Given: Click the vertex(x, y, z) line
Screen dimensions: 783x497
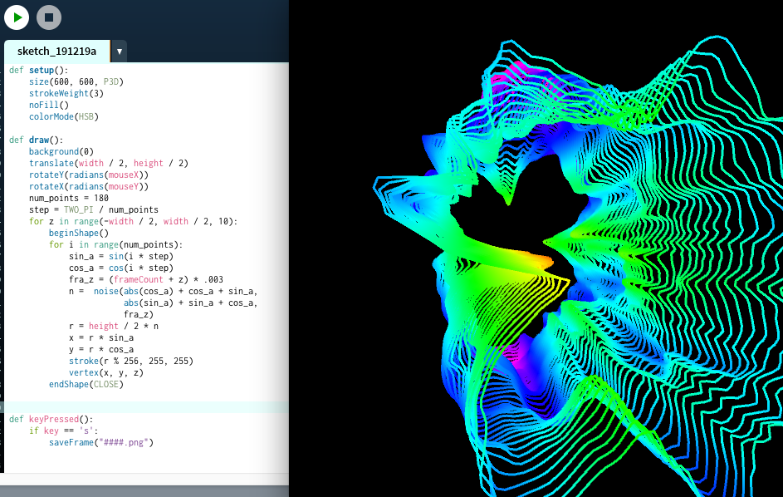Looking at the screenshot, I should point(106,373).
